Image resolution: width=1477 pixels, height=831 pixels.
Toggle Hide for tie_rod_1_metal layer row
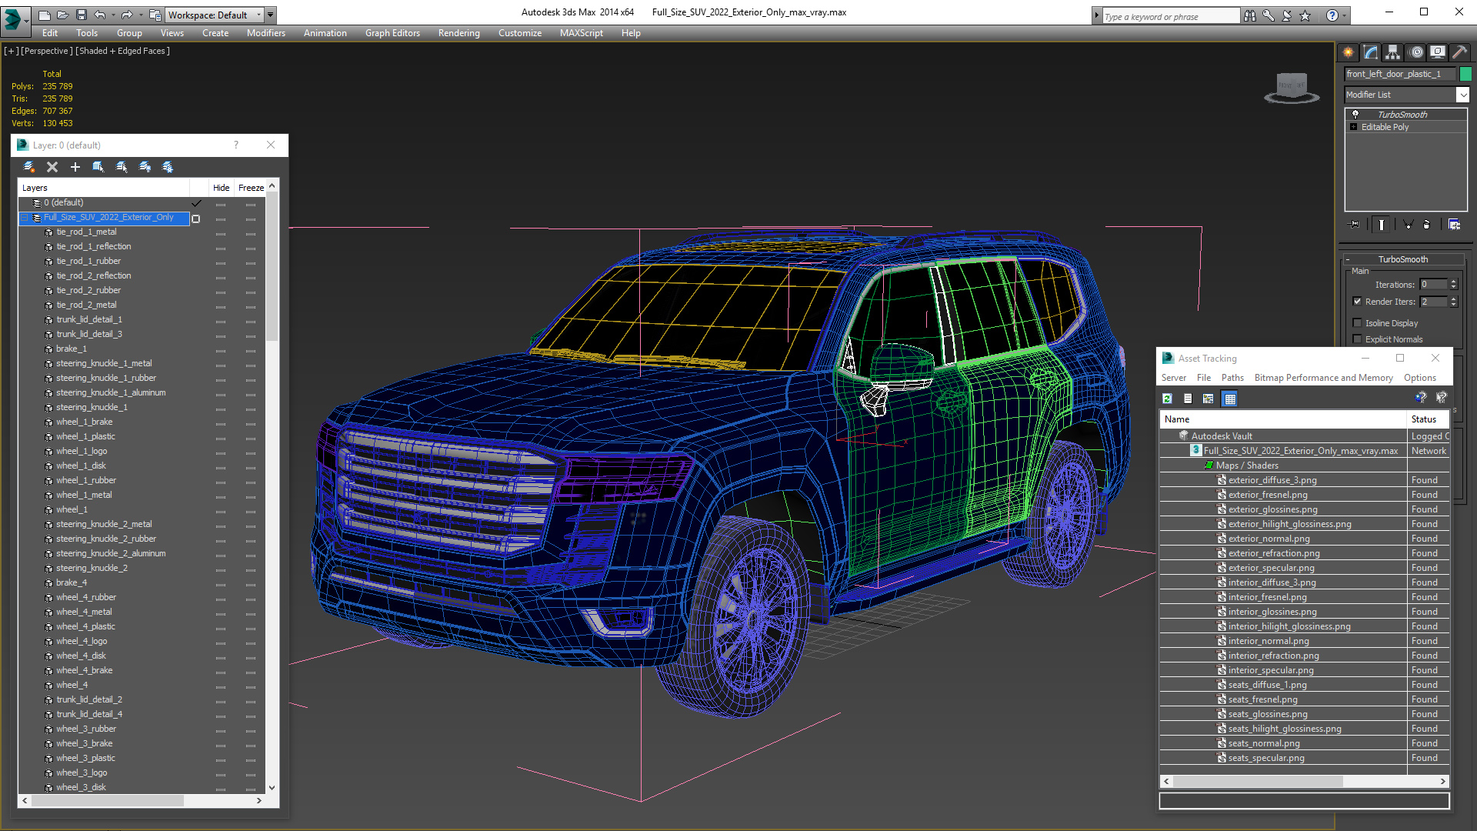click(x=221, y=232)
